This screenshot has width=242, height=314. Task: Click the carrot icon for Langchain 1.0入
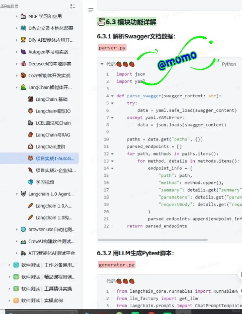pos(30,205)
